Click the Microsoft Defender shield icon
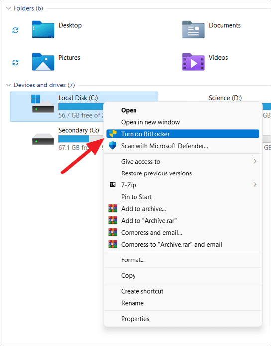 113,146
